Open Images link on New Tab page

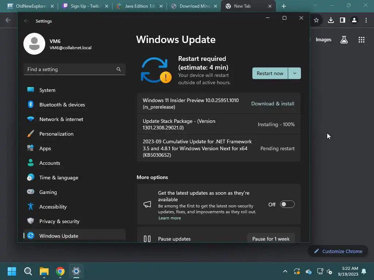coord(324,39)
